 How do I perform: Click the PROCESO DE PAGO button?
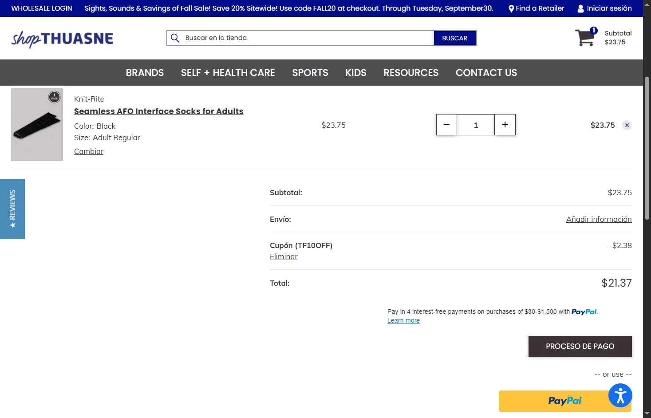pos(580,346)
